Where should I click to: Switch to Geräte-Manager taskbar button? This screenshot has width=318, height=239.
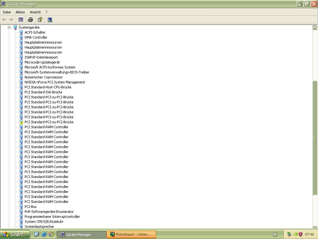point(81,234)
